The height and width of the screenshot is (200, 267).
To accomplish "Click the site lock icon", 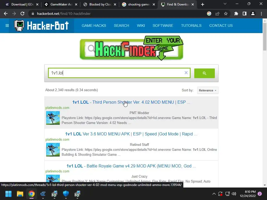I will click(x=33, y=14).
